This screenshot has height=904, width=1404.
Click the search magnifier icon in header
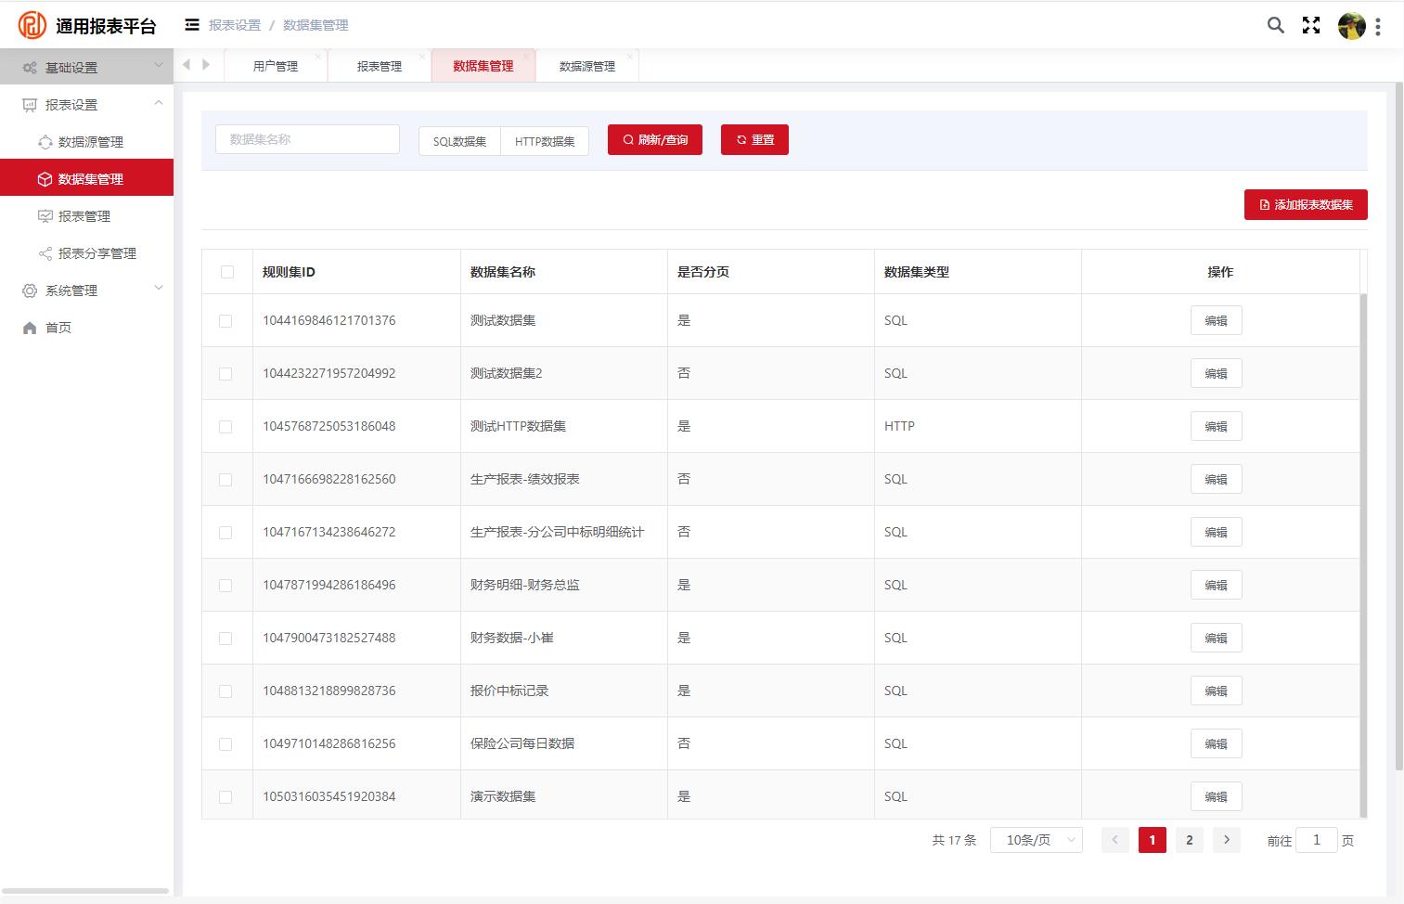(1276, 26)
